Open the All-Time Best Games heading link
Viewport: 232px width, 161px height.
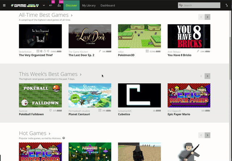46,15
